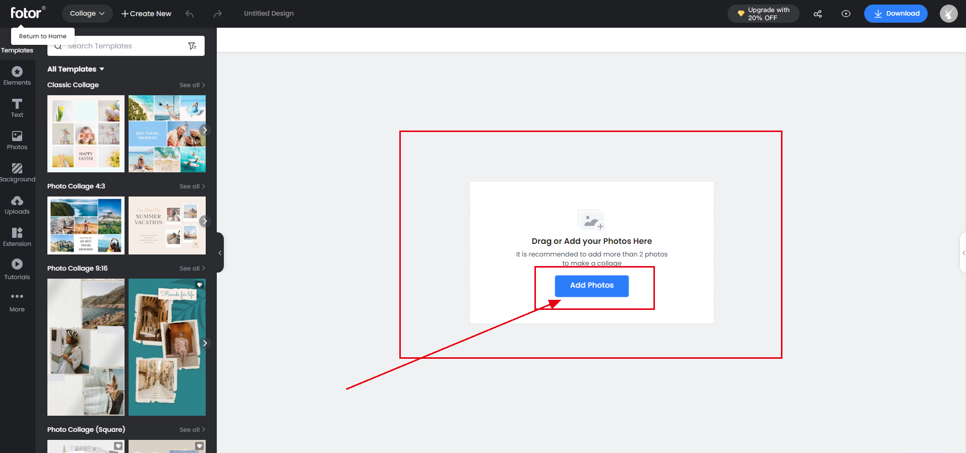See all Classic Collage templates
Viewport: 966px width, 453px height.
(x=192, y=85)
